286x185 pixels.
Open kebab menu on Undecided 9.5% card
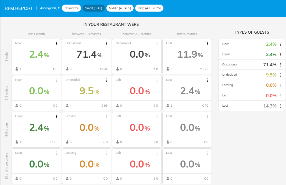107,80
